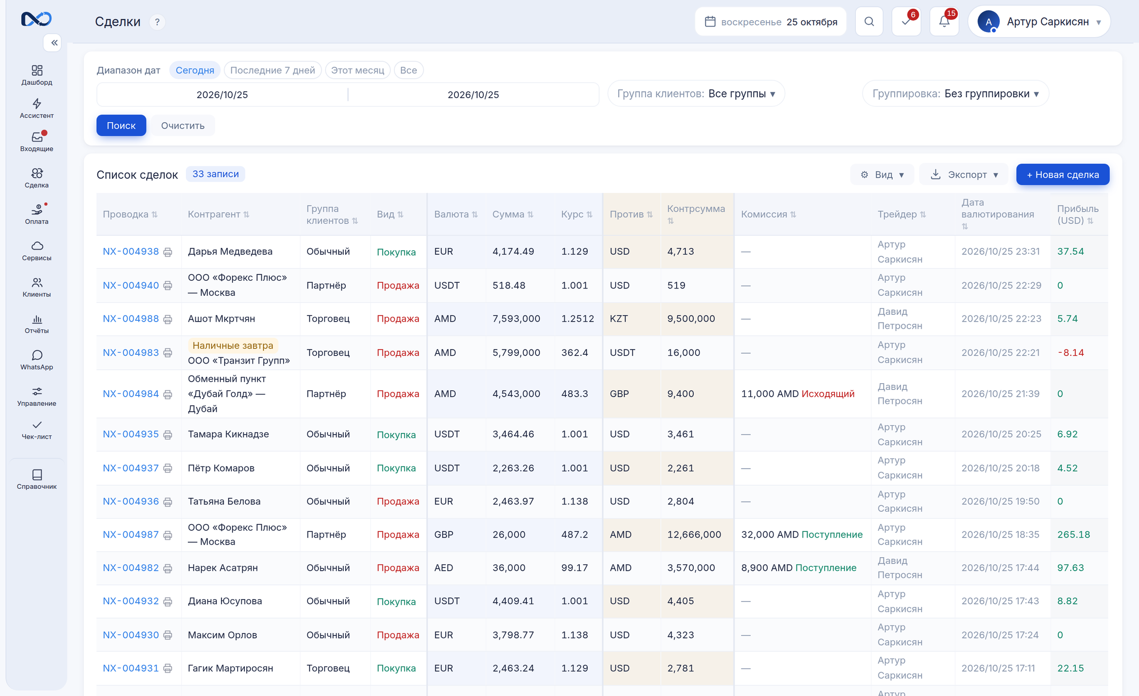Viewport: 1139px width, 696px height.
Task: Click the search magnifier icon in header
Action: (869, 22)
